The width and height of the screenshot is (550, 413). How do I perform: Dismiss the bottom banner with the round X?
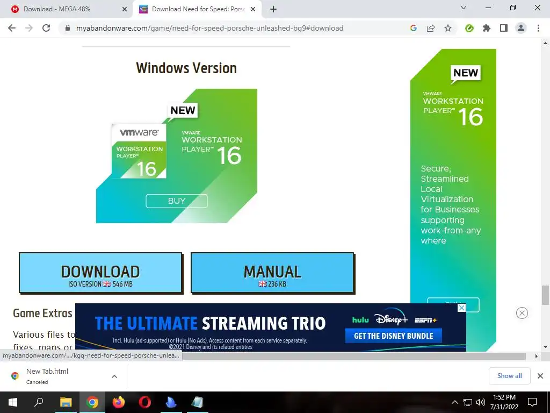coord(522,313)
